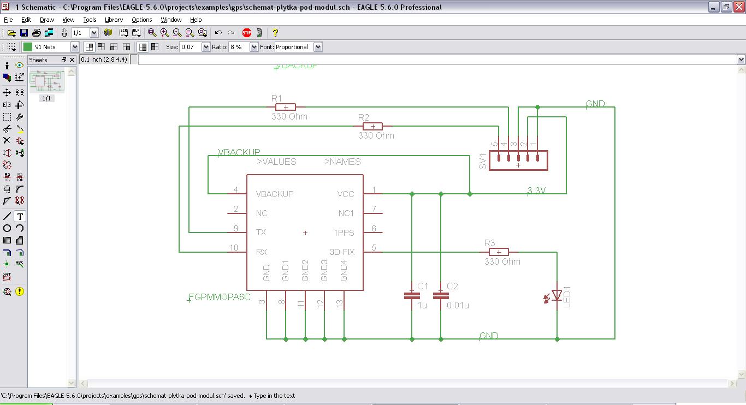Click the Undo arrow icon

point(218,33)
